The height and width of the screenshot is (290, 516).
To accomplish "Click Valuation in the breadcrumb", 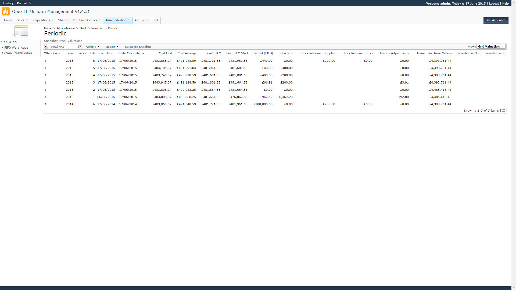I will click(x=97, y=28).
